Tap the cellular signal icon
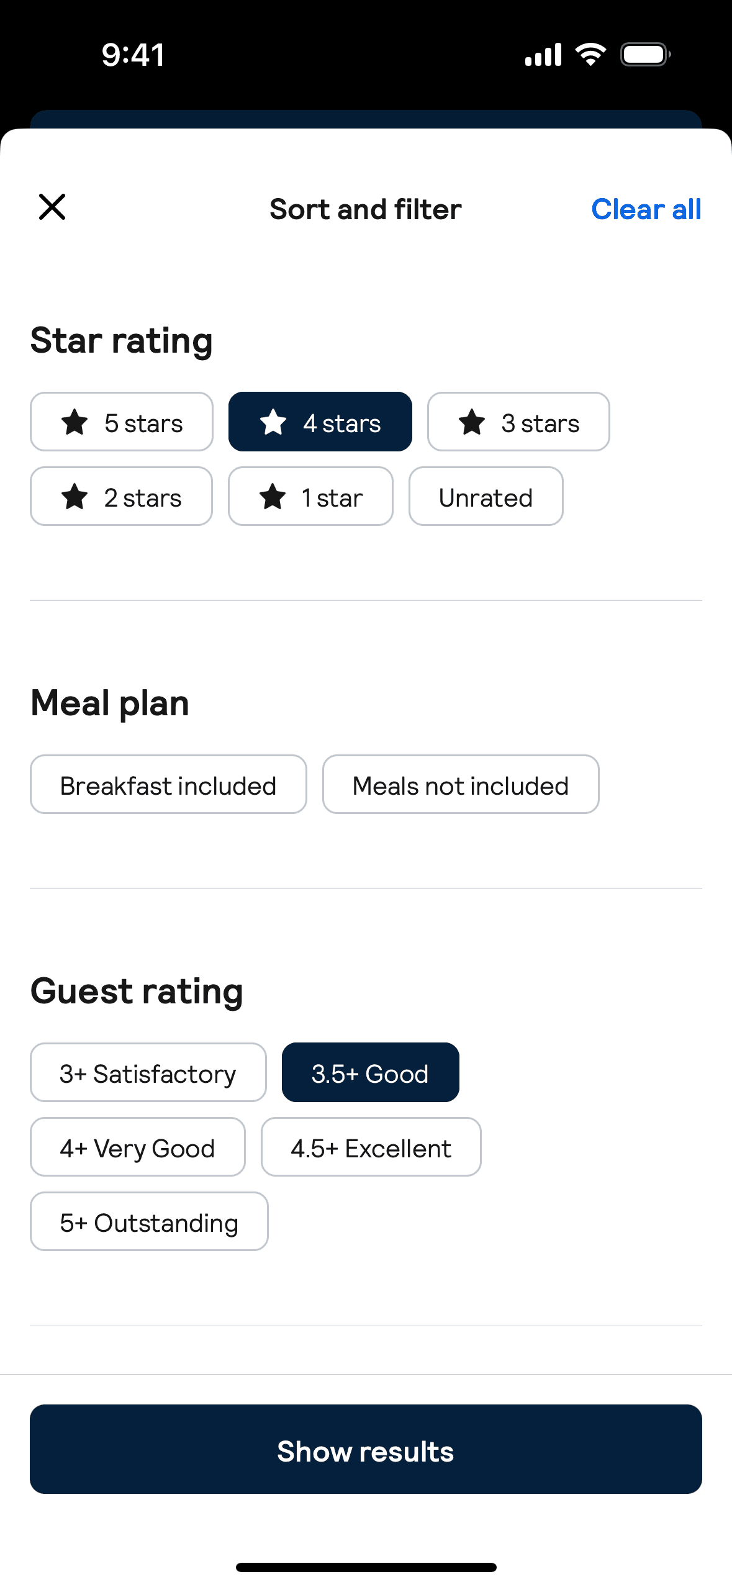The height and width of the screenshot is (1587, 732). pyautogui.click(x=543, y=55)
